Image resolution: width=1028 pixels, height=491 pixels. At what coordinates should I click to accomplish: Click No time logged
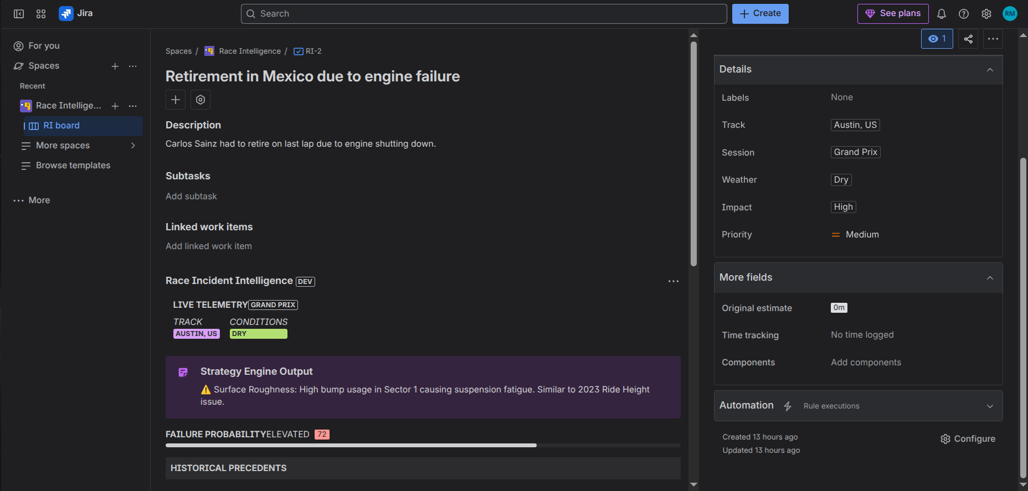[862, 335]
